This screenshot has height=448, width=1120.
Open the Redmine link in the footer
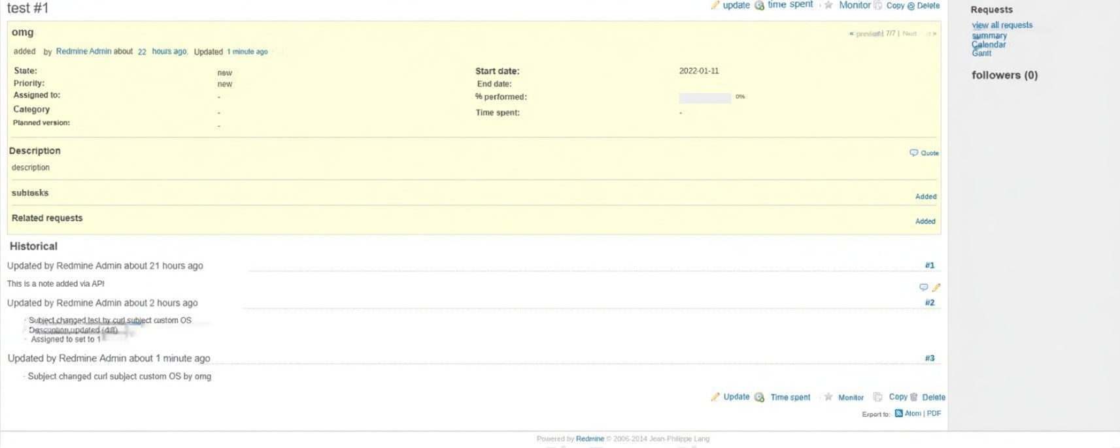[590, 439]
